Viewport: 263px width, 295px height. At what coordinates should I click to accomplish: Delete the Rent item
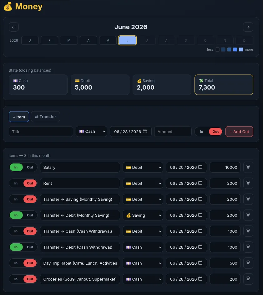(x=248, y=183)
